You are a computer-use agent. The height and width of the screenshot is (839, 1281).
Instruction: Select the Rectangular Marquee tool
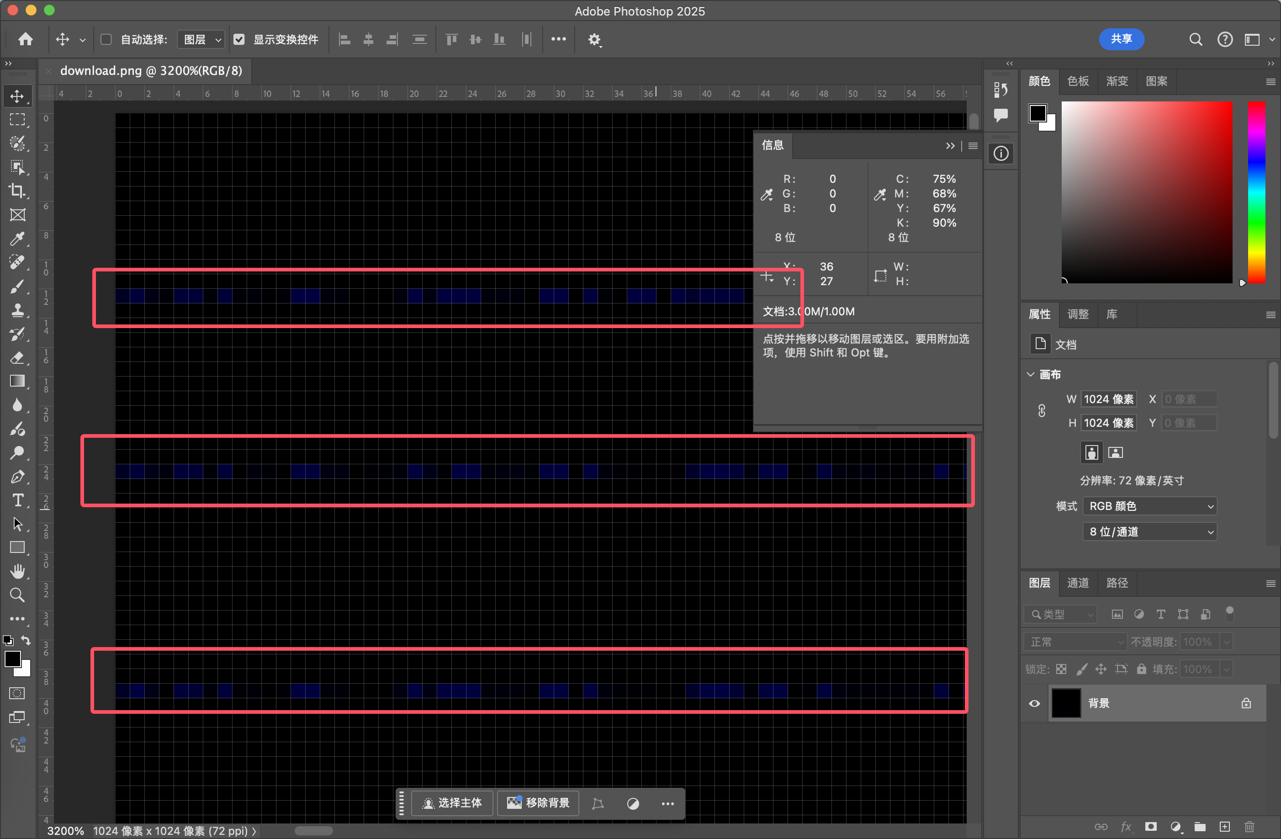(17, 120)
